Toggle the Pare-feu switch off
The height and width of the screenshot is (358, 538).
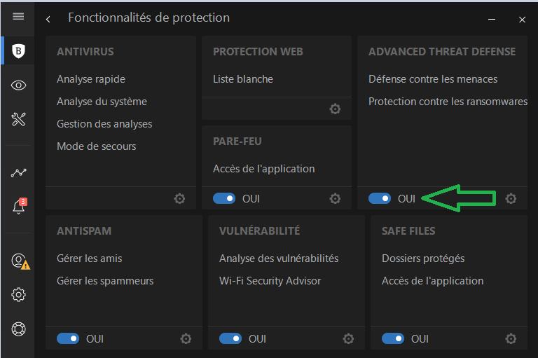[224, 198]
